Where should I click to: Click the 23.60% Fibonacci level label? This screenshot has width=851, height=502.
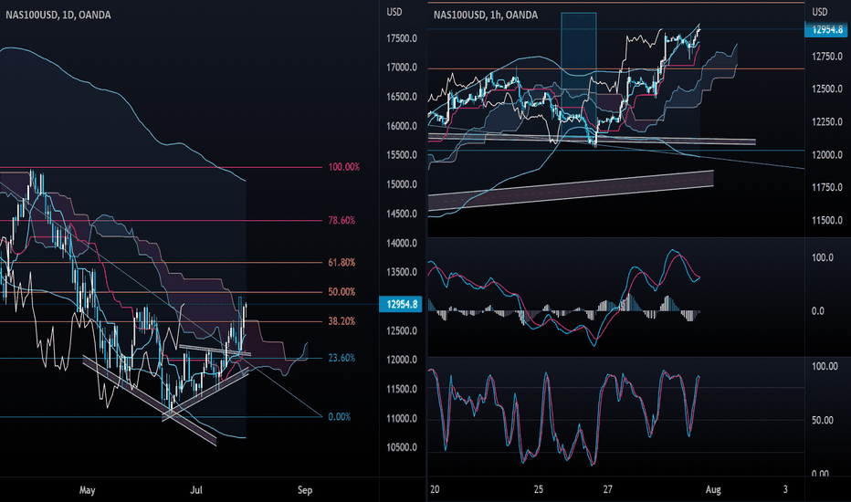(341, 358)
